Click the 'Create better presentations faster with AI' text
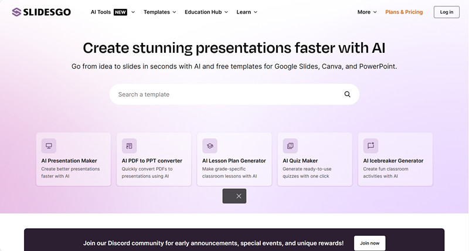 click(70, 172)
